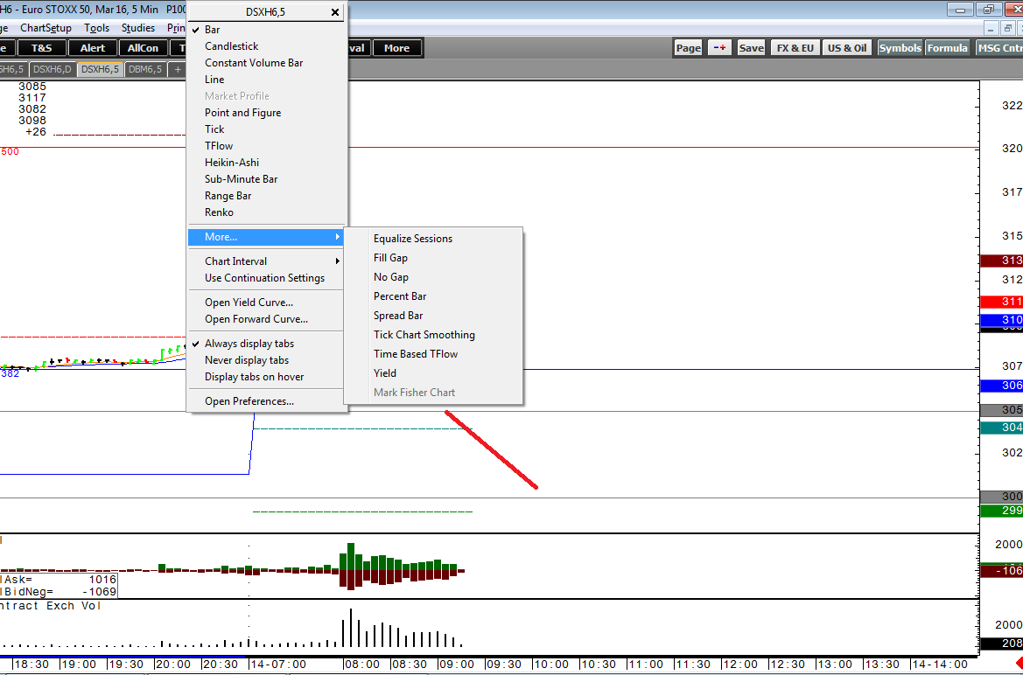Viewport: 1023px width, 675px height.
Task: Click the 08:00 time axis label
Action: (x=364, y=665)
